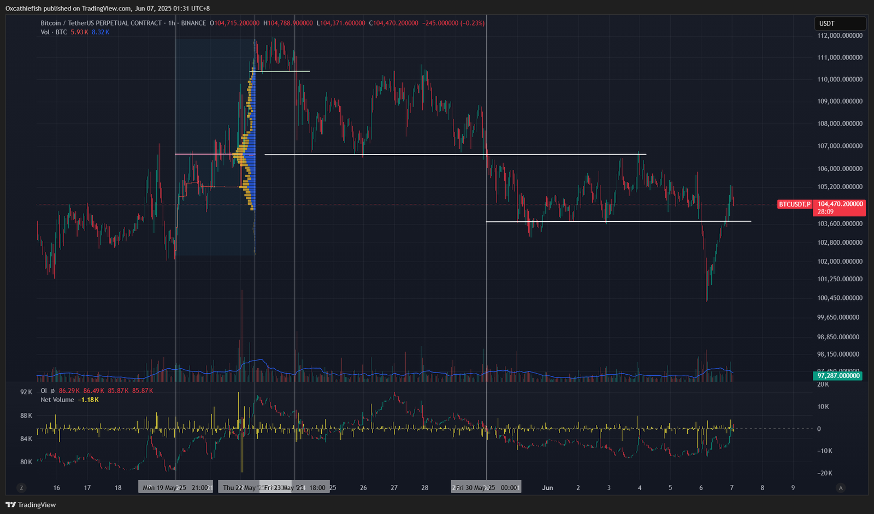Click the TradingView logo at bottom left
874x514 pixels.
pyautogui.click(x=31, y=505)
